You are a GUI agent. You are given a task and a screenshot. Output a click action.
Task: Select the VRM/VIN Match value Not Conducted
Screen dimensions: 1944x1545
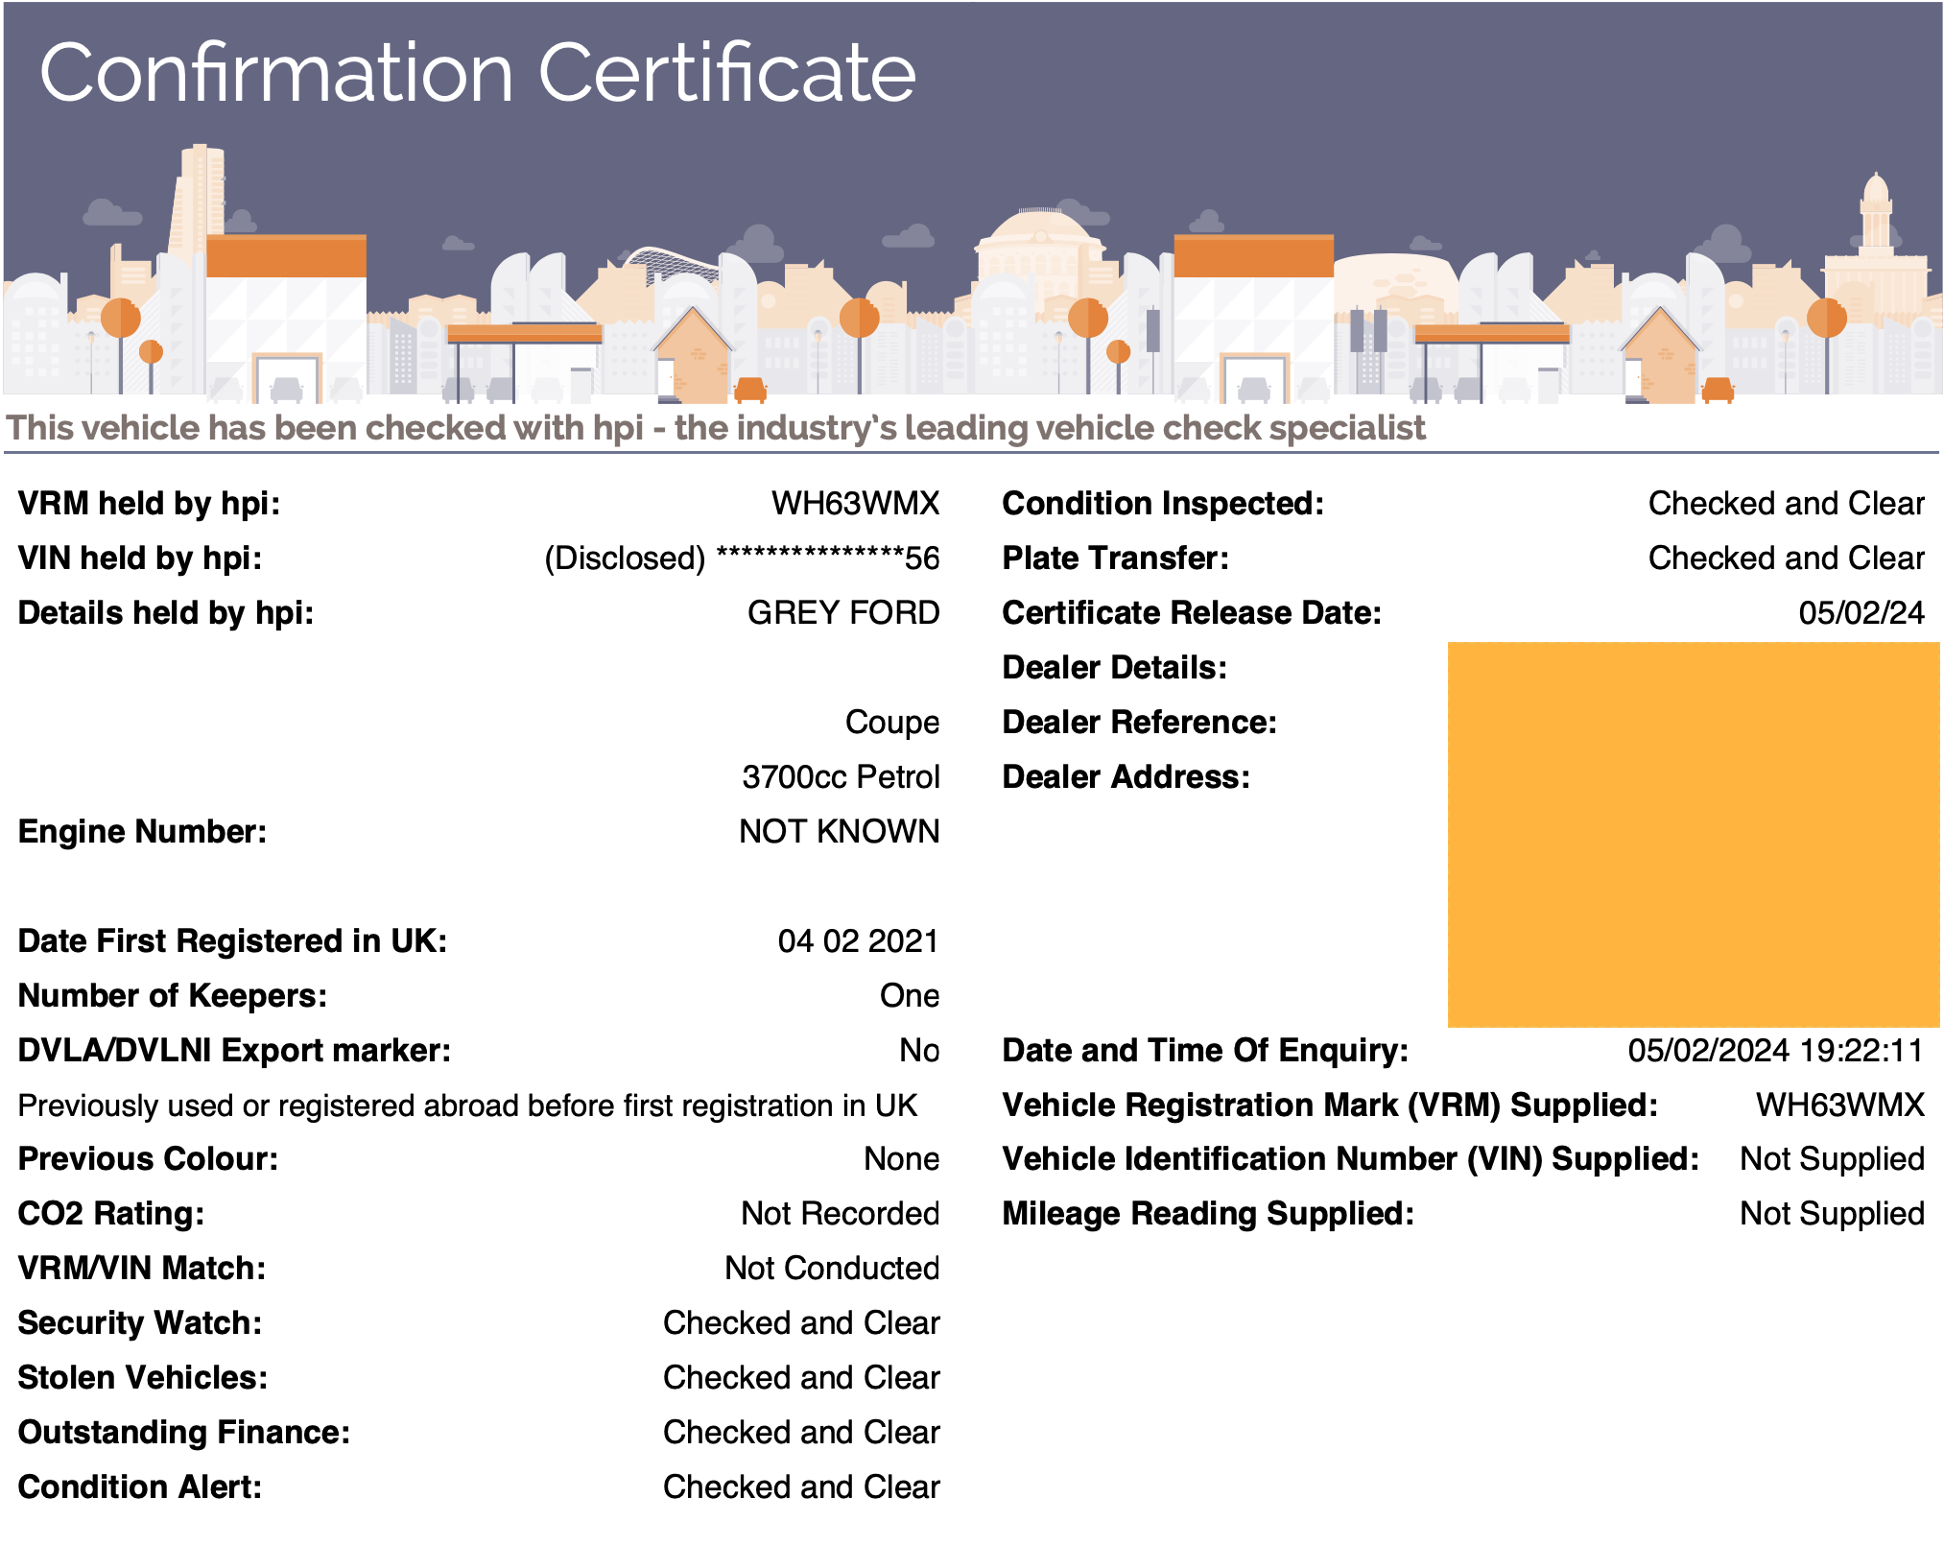pyautogui.click(x=832, y=1268)
